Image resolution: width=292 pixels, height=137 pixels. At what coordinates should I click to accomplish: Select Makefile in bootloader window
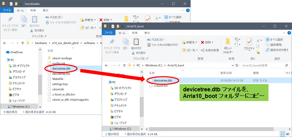coord(55,79)
